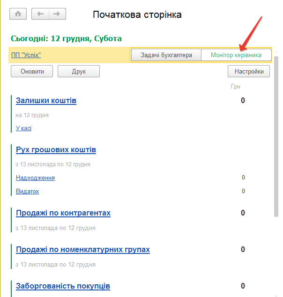Click the Оновити button

pyautogui.click(x=32, y=71)
